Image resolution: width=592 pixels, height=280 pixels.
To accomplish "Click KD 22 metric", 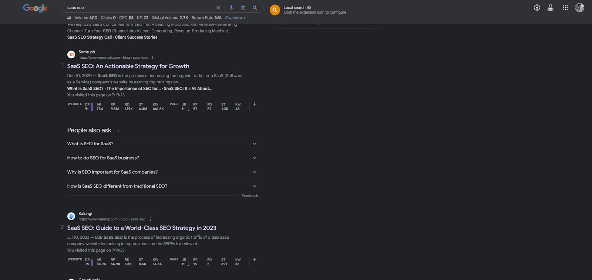I will click(x=142, y=18).
